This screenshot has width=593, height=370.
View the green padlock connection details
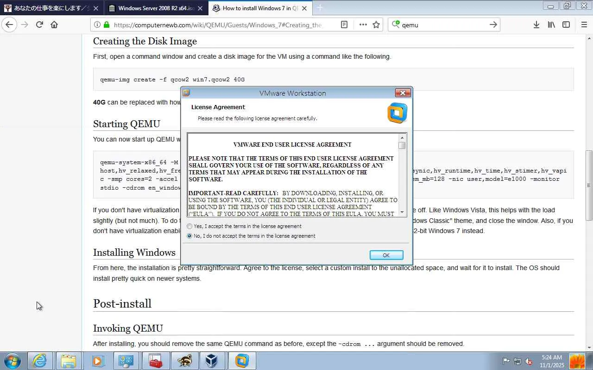107,25
